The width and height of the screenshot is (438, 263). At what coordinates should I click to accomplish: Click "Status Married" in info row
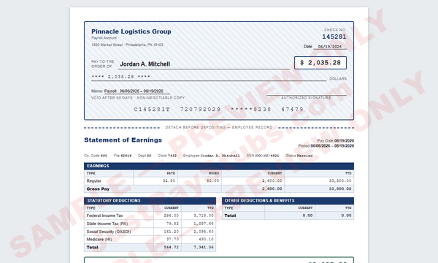tap(299, 156)
